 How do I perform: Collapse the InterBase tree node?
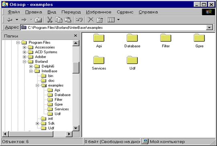(x=31, y=71)
